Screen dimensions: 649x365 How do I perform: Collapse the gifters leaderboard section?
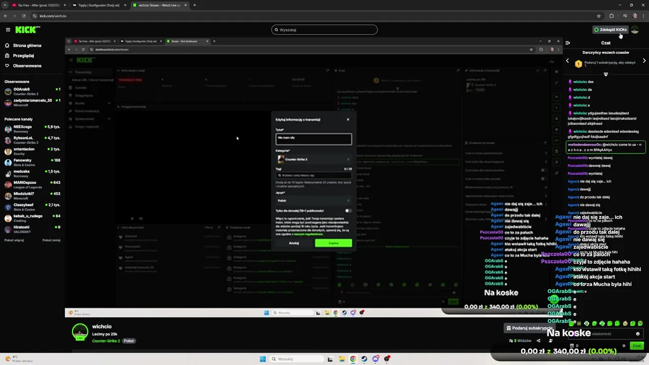tap(605, 74)
